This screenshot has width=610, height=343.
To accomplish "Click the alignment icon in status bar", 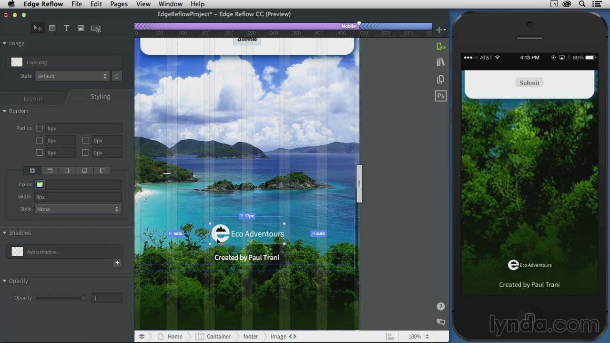I will pyautogui.click(x=390, y=336).
